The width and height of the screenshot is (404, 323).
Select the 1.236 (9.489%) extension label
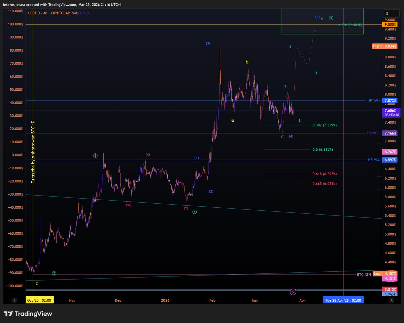click(x=350, y=25)
